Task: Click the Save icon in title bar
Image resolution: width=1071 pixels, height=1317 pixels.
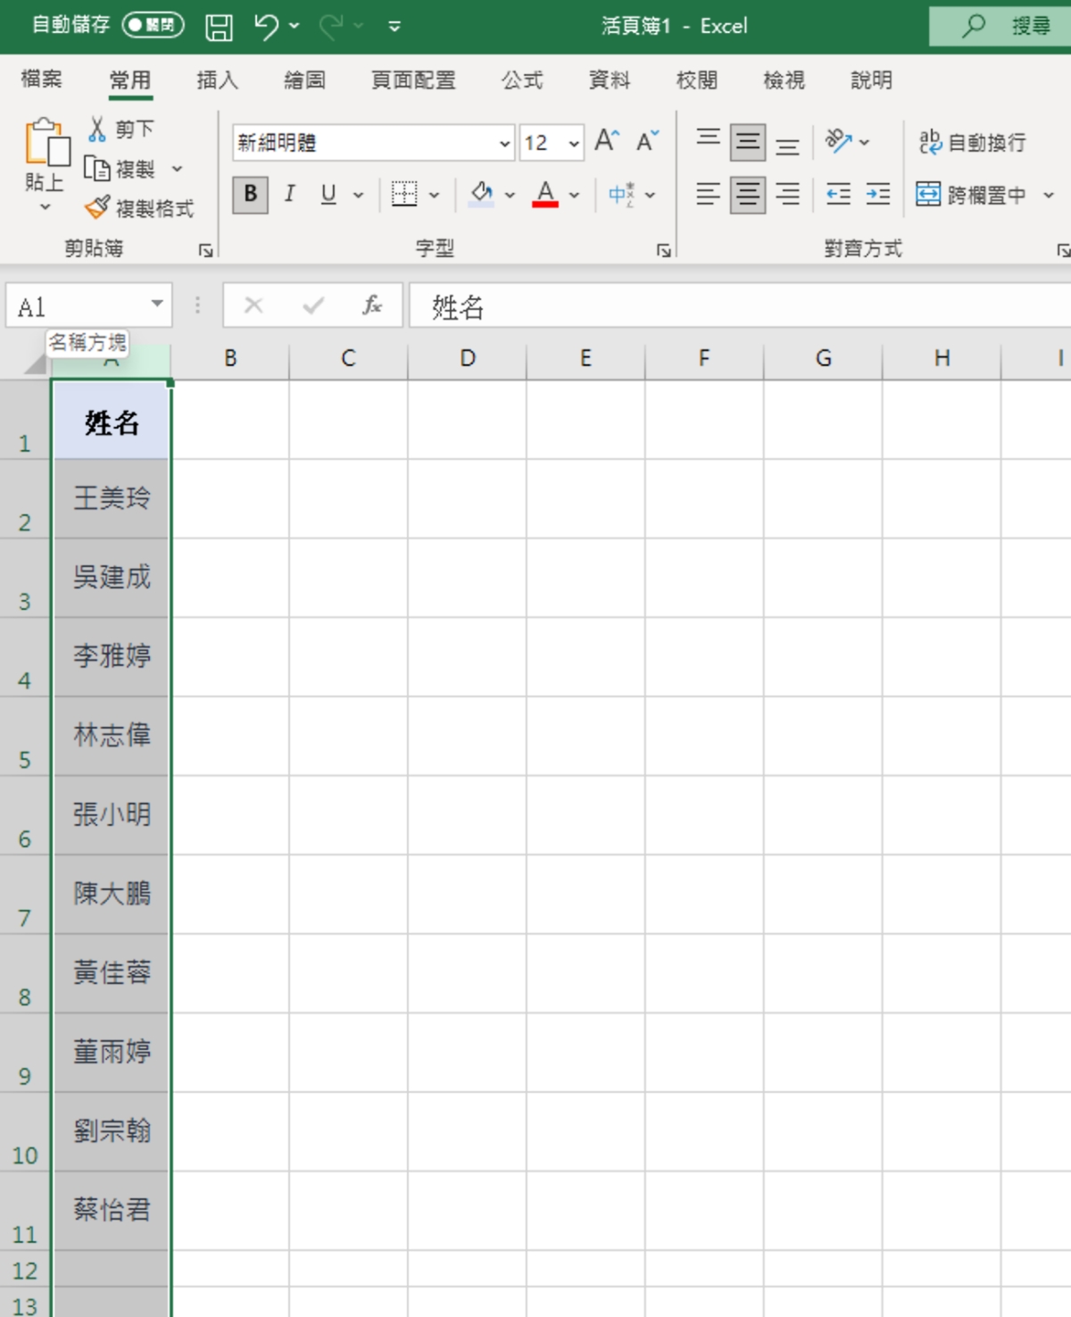Action: coord(219,27)
